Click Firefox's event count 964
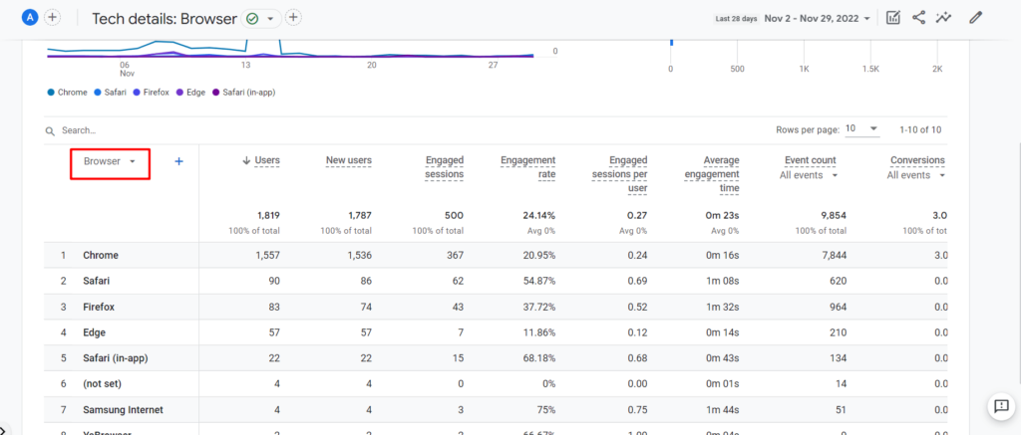 click(x=838, y=307)
